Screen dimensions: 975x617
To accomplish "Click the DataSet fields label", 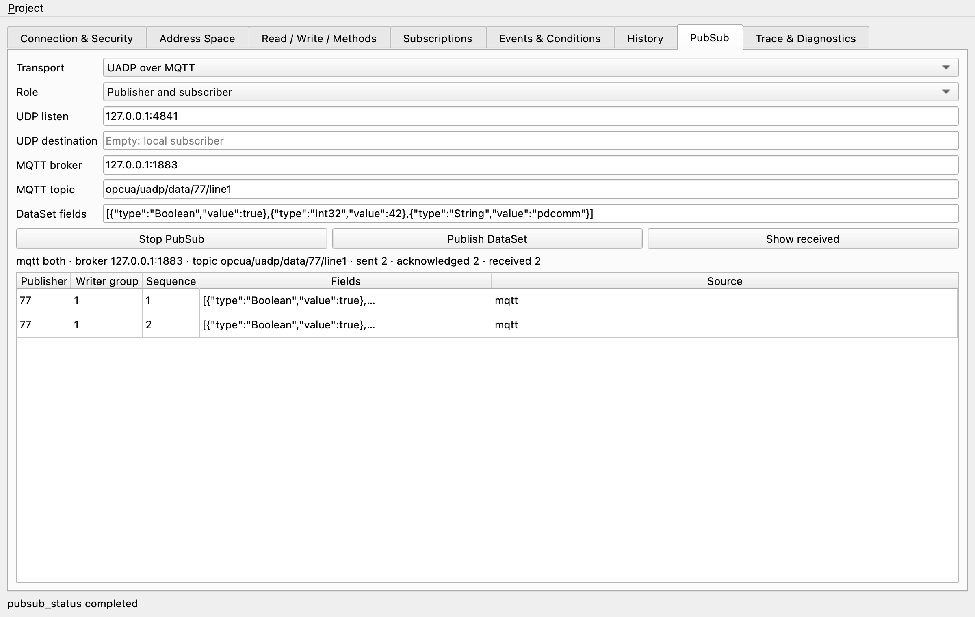I will pos(52,214).
